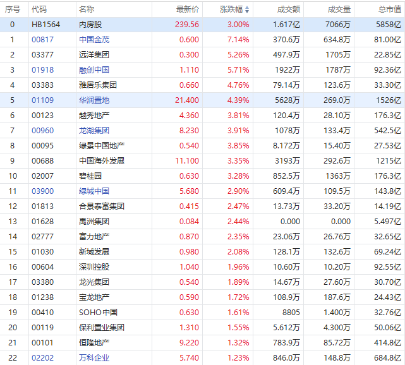
Task: Select 龙光集团 row name
Action: tap(94, 282)
